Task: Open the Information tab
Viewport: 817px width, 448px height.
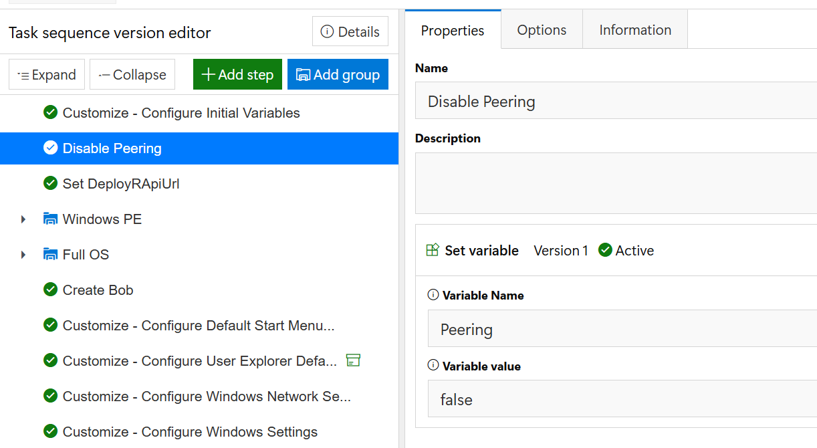Action: [x=635, y=29]
